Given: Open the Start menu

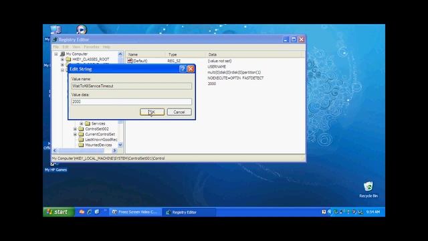Looking at the screenshot, I should 58,212.
